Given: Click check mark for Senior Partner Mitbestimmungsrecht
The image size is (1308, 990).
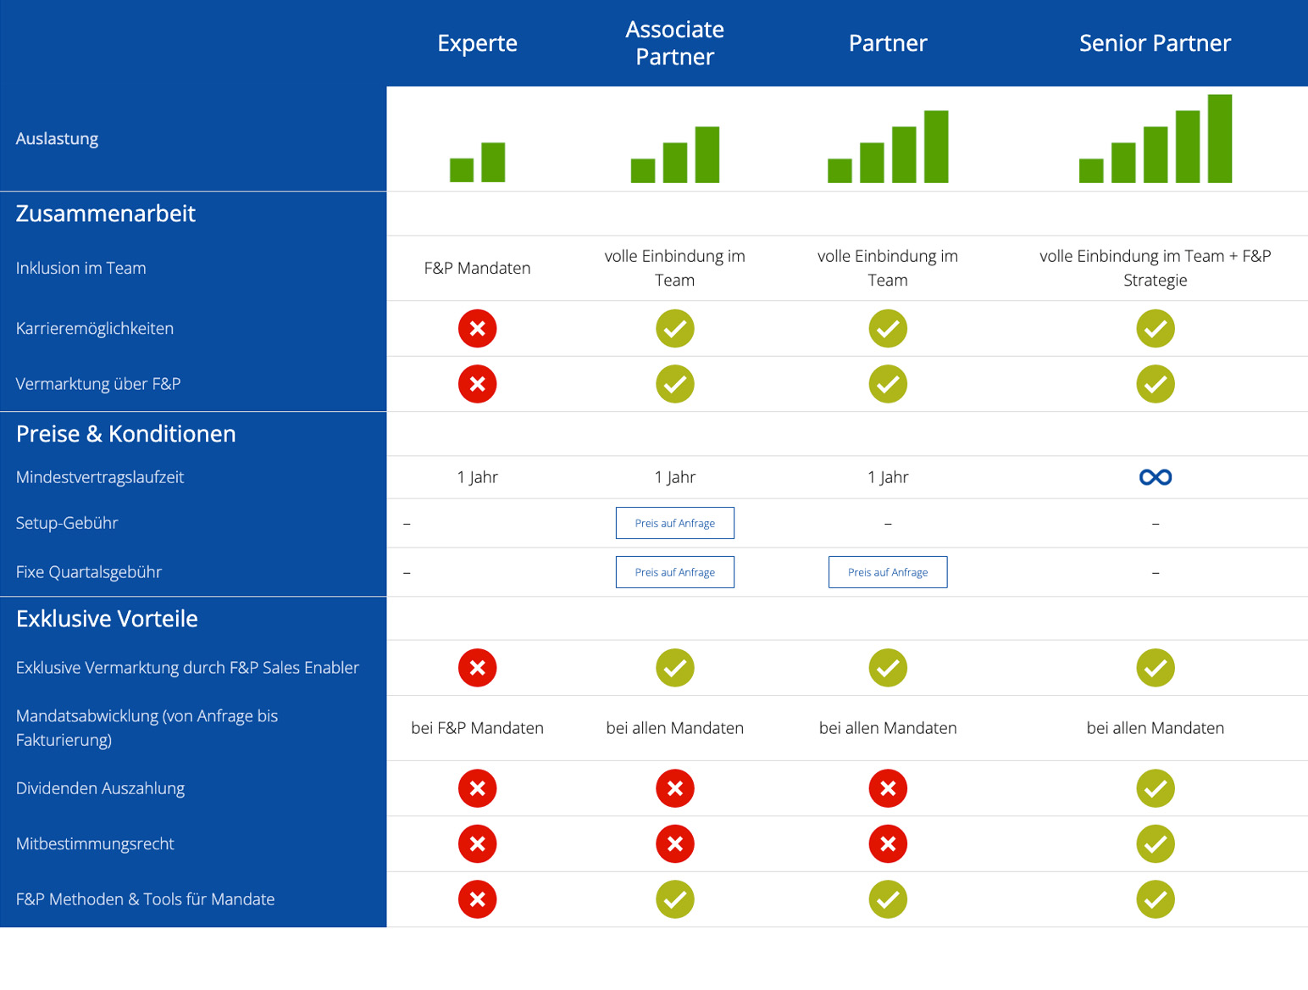Looking at the screenshot, I should [1156, 844].
